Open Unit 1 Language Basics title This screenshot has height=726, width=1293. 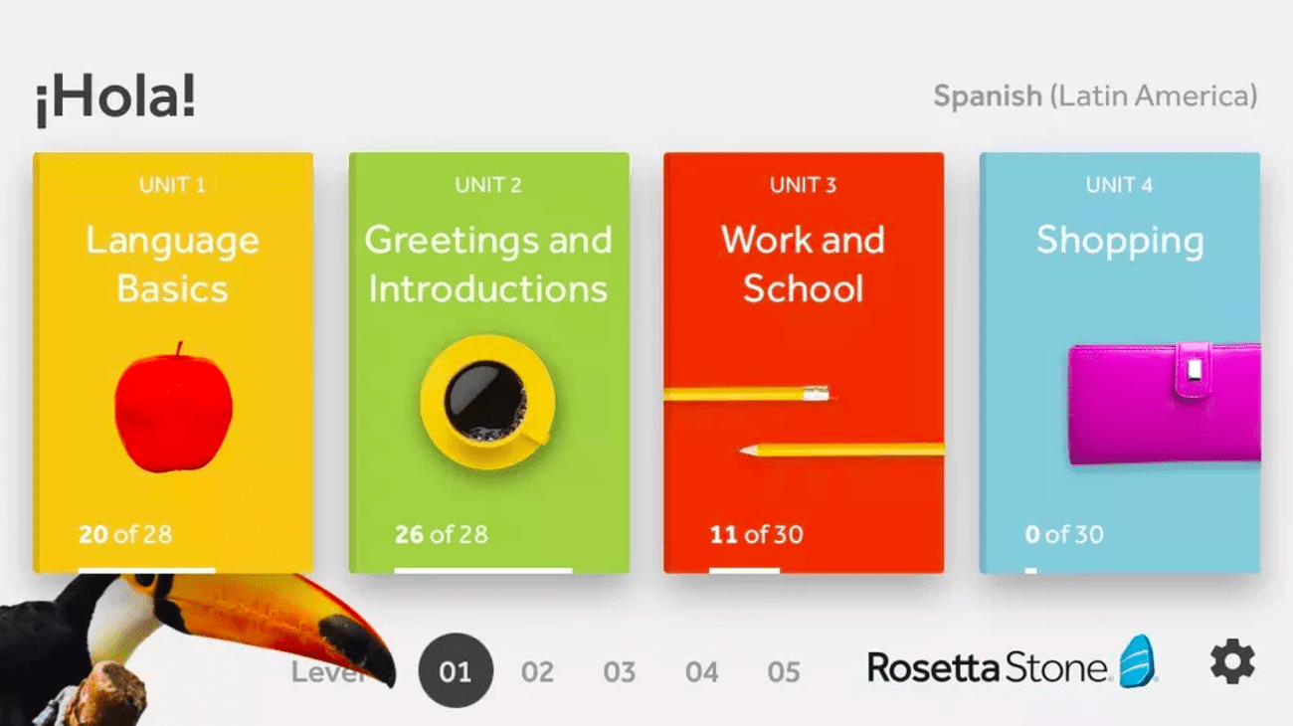tap(172, 264)
